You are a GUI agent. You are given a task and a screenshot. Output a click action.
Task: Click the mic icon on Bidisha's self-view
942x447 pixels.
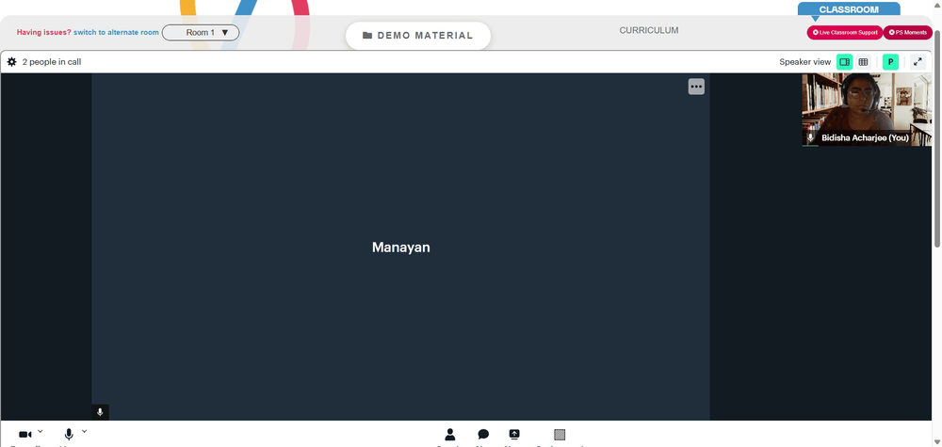(810, 137)
